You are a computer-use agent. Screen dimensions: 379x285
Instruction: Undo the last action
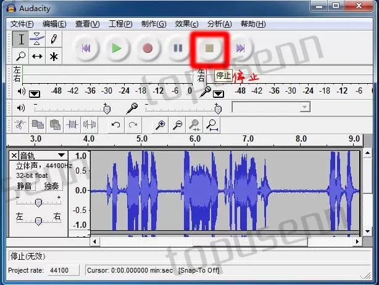tap(116, 125)
